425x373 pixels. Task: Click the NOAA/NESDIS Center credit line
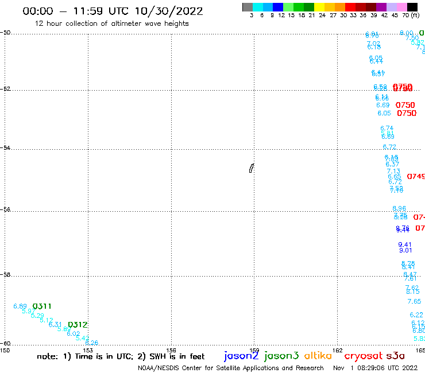click(x=231, y=368)
